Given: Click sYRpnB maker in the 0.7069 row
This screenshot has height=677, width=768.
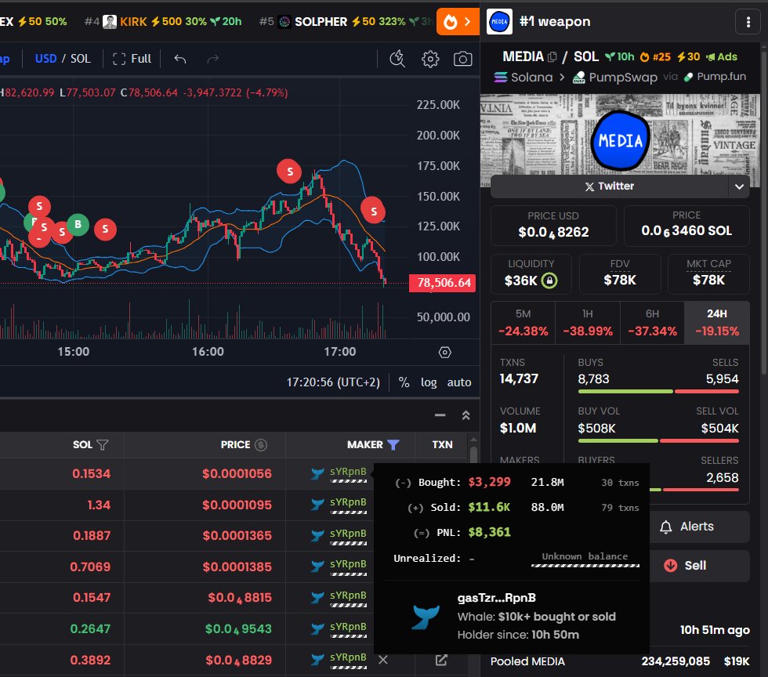Looking at the screenshot, I should pyautogui.click(x=348, y=564).
